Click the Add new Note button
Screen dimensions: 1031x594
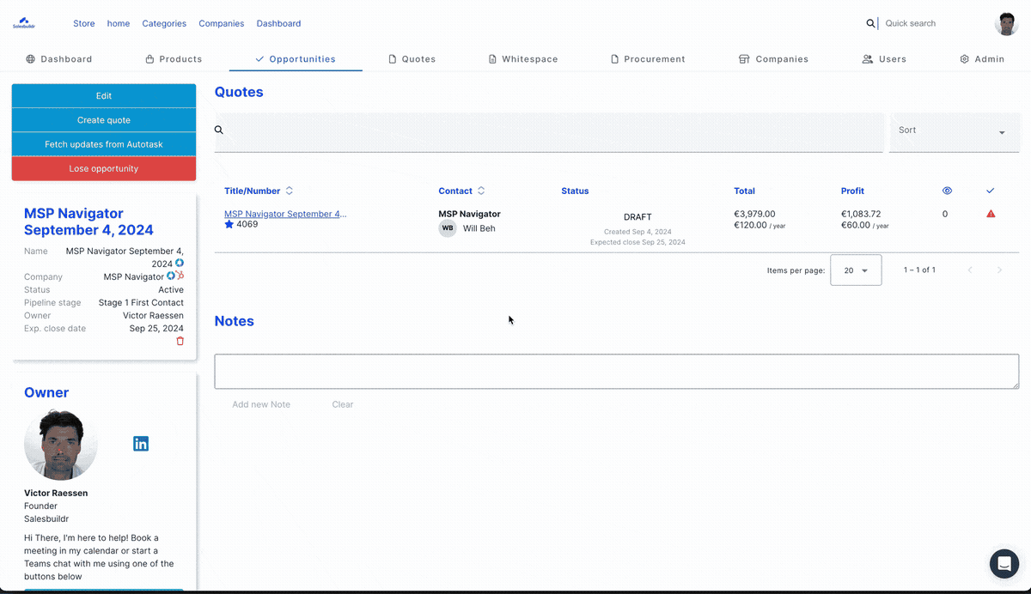pos(261,404)
